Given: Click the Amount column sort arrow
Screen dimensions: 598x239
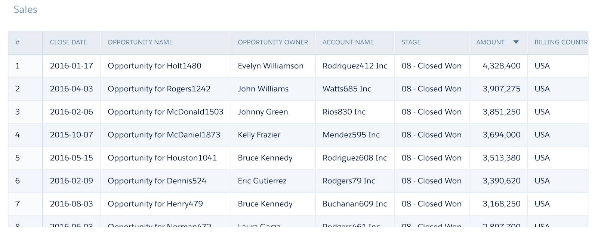Looking at the screenshot, I should [516, 42].
